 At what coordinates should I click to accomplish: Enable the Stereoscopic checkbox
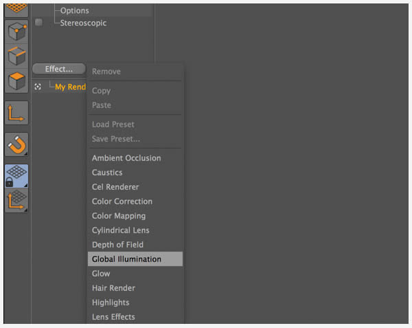coord(38,23)
